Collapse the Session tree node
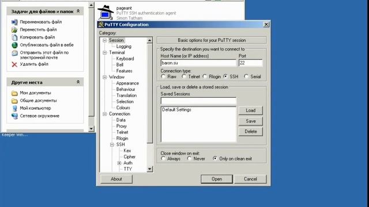Screen dimensions: 369x207 tap(105, 40)
